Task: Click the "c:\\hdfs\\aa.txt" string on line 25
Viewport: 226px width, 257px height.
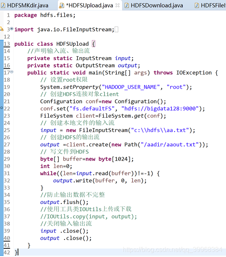Action: (x=160, y=130)
